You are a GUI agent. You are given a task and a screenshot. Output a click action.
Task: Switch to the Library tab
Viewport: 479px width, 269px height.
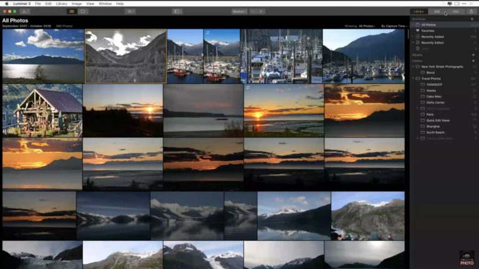point(419,11)
